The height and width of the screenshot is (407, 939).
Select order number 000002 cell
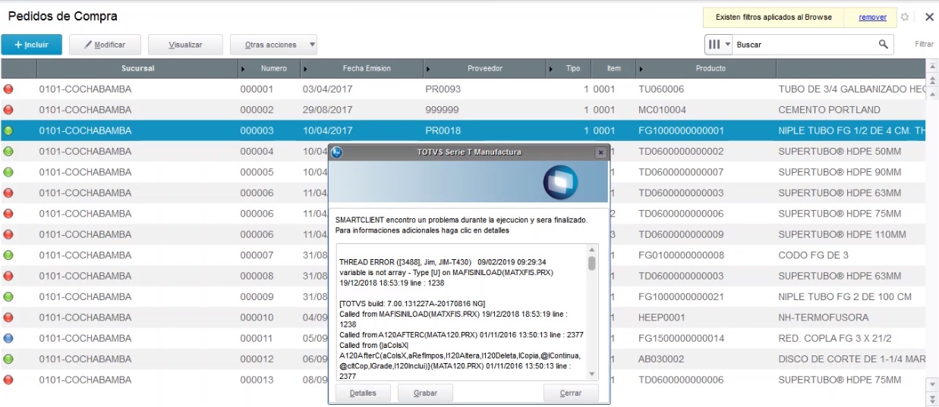click(257, 110)
